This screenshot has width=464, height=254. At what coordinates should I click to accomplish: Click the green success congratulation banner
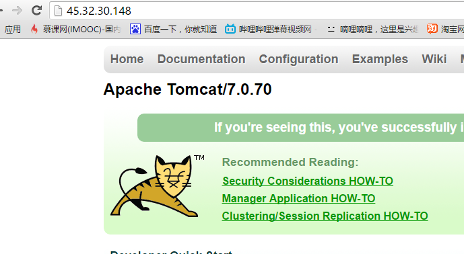point(300,128)
